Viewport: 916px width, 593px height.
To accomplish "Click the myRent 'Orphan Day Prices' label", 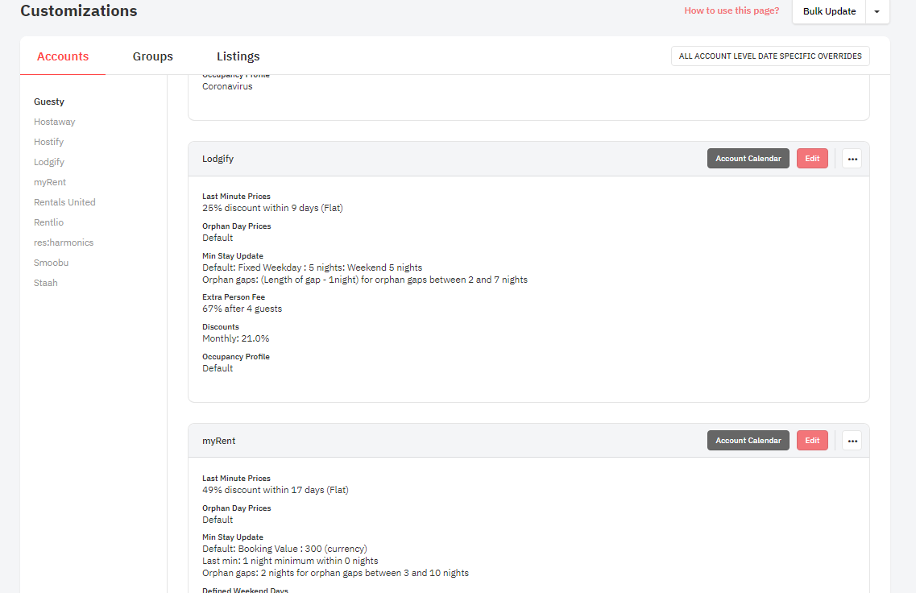I will click(237, 508).
